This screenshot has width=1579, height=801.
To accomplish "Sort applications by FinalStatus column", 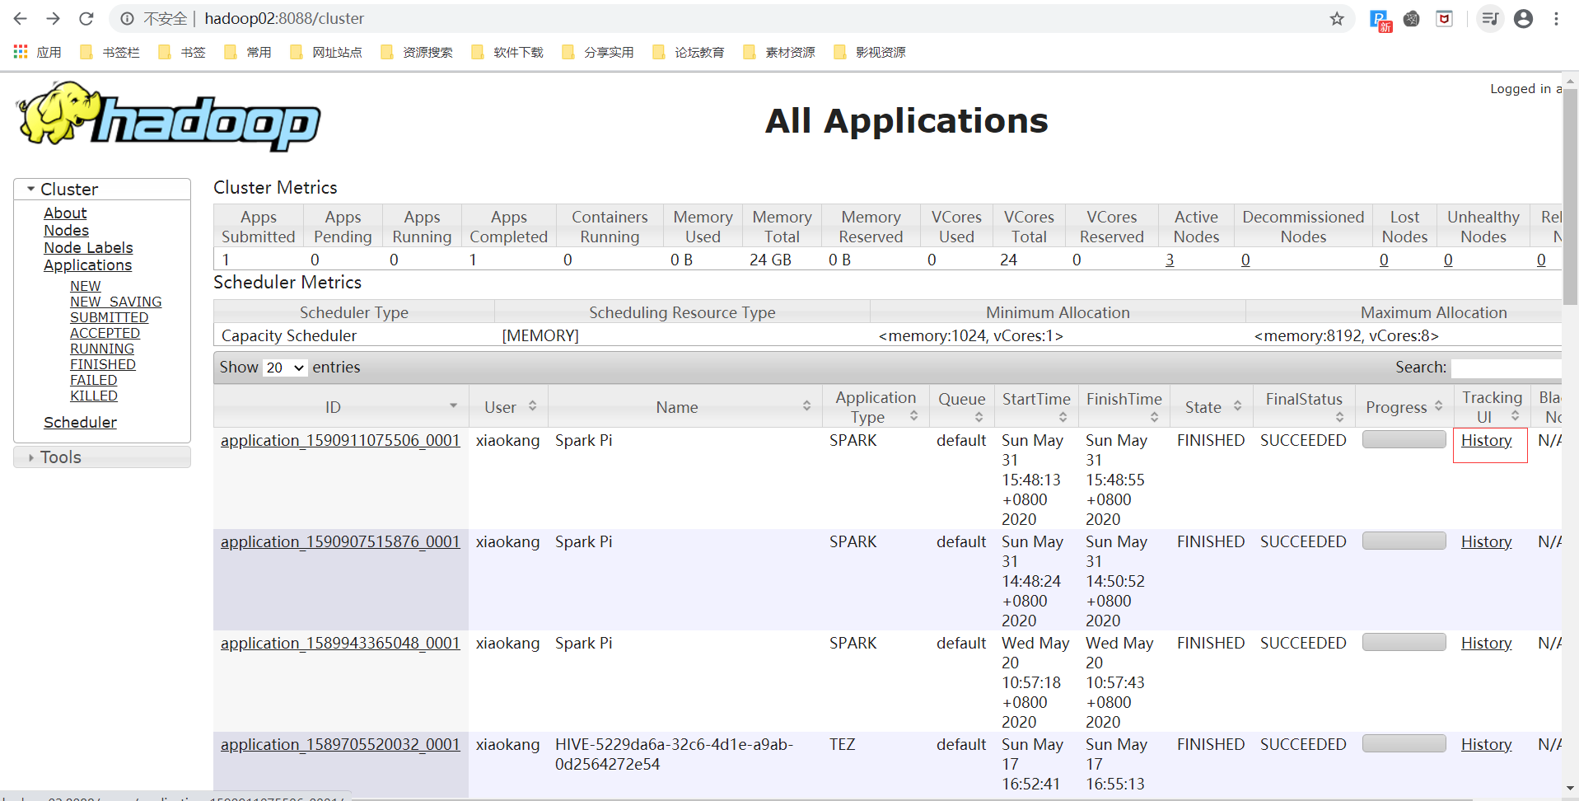I will [1339, 417].
